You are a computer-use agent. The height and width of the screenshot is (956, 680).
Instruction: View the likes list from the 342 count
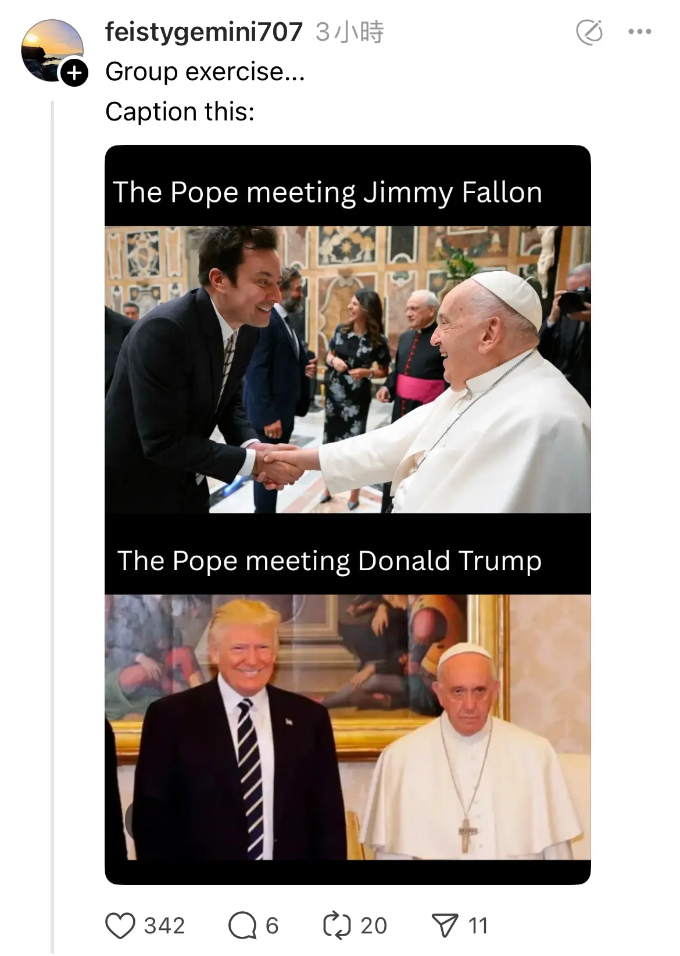(164, 925)
